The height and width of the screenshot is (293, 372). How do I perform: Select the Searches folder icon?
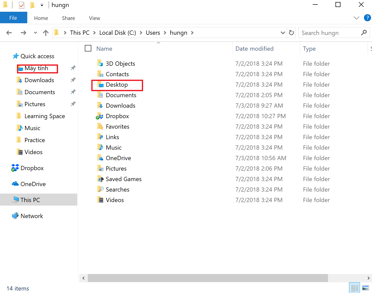100,189
